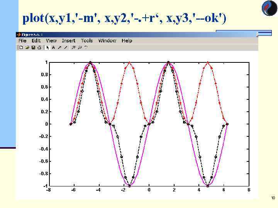The height and width of the screenshot is (208, 278).
Task: Select the Insert Line tool
Action: point(66,47)
